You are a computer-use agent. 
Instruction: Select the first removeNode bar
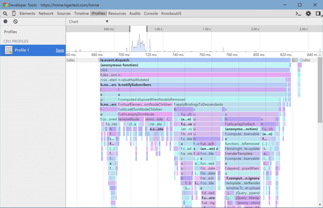131,119
